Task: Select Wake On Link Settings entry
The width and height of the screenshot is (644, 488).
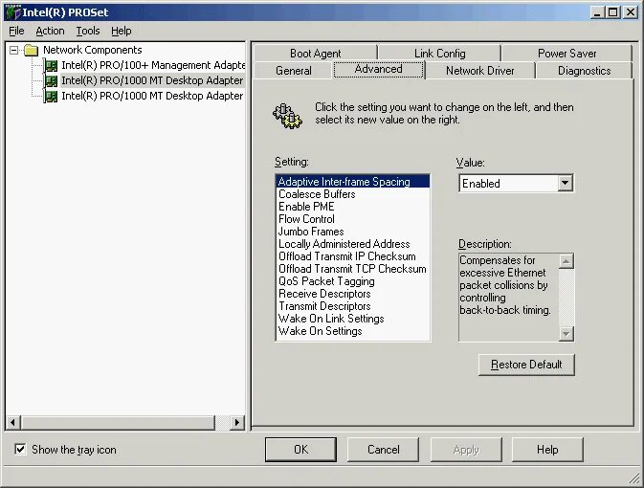Action: [353, 319]
